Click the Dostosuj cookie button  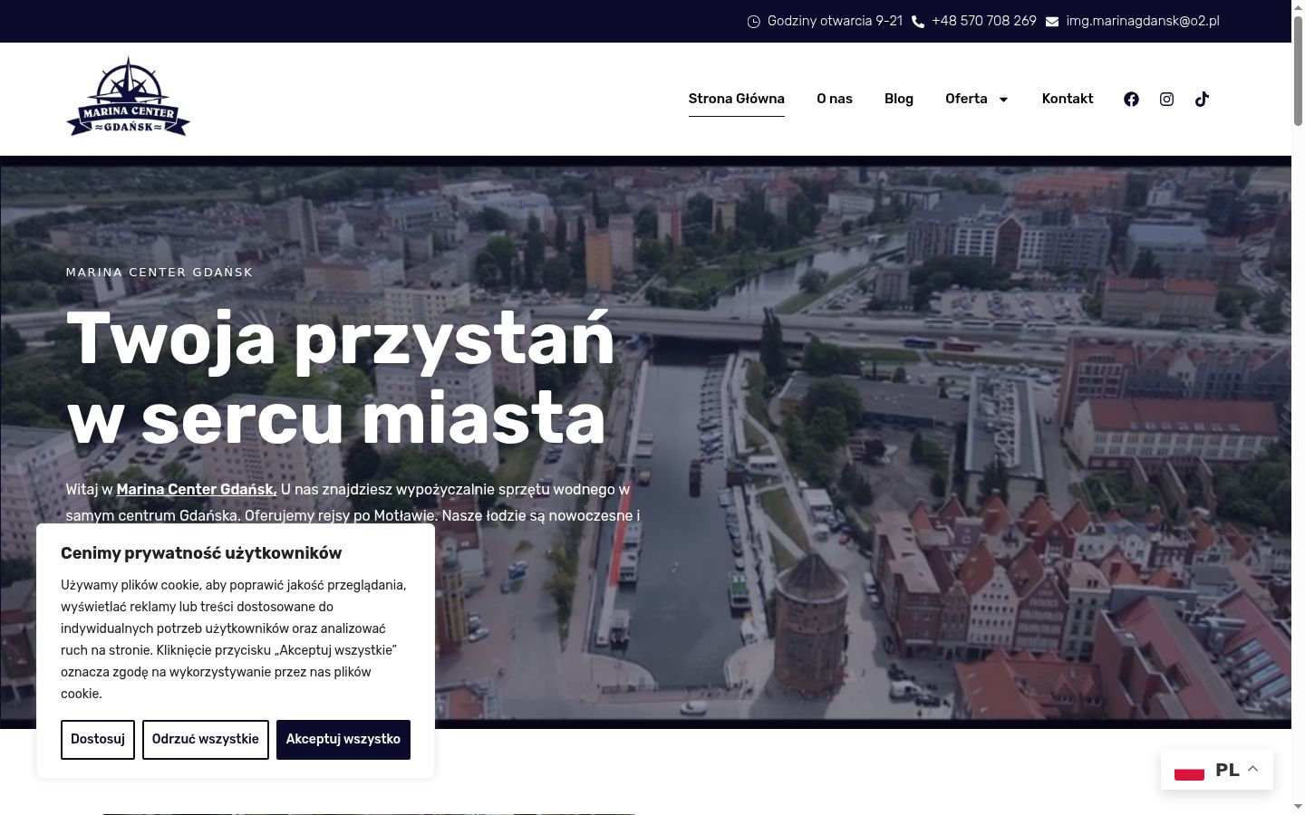98,740
